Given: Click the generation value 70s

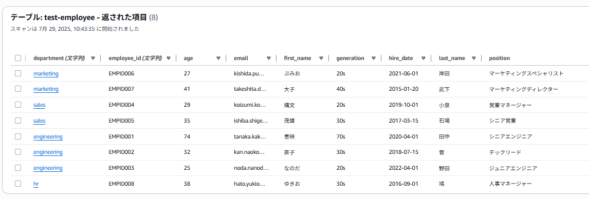Looking at the screenshot, I should coord(341,136).
